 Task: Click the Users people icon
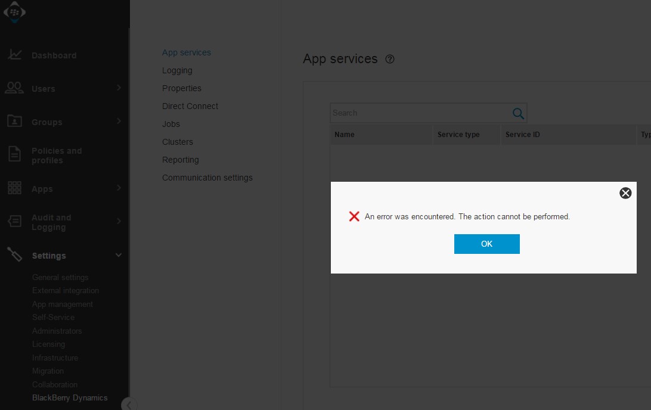(14, 88)
